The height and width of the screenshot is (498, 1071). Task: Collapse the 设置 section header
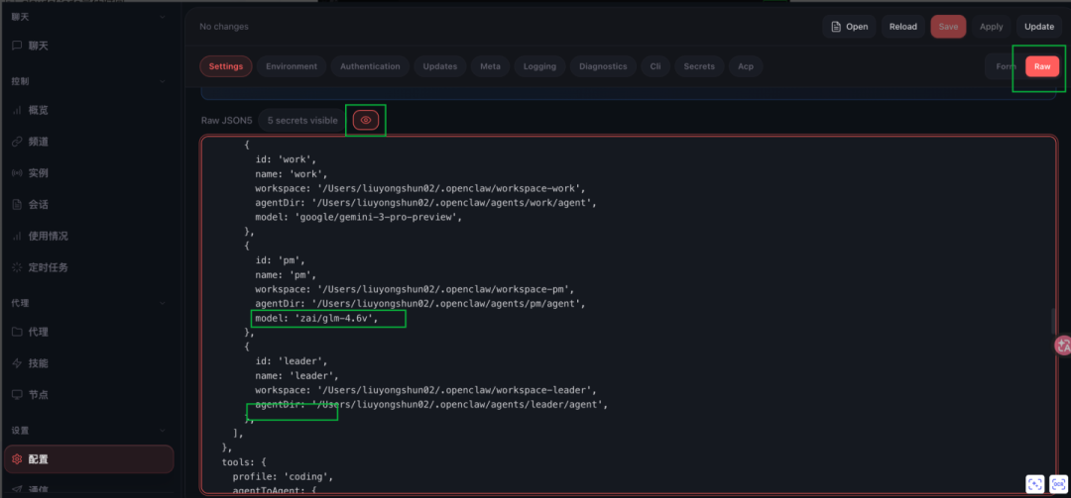click(x=89, y=431)
